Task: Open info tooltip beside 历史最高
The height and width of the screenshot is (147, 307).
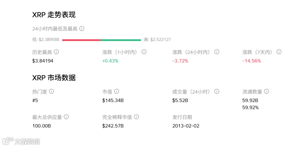Action: pos(56,52)
